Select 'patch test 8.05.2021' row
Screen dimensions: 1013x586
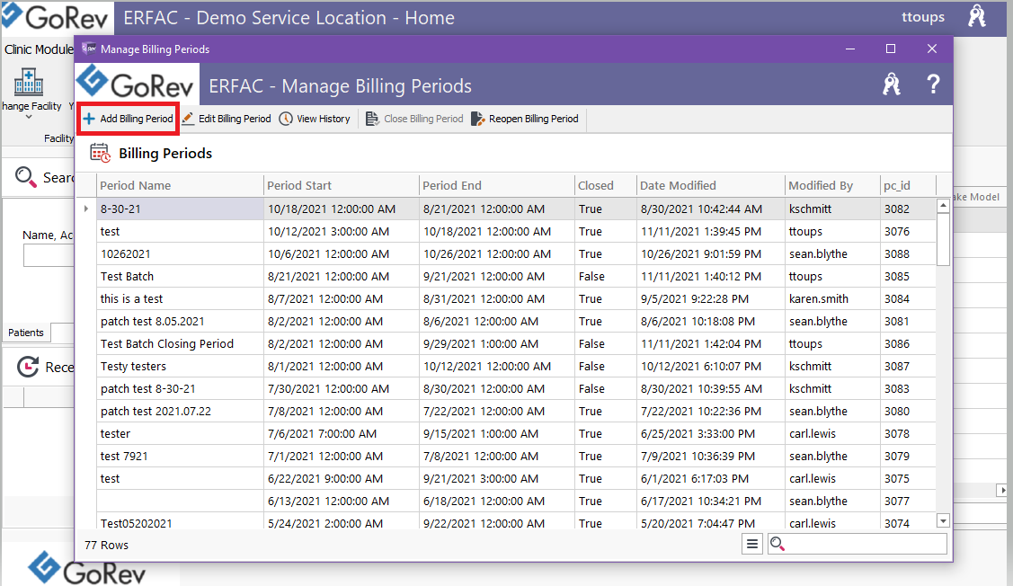click(x=507, y=321)
